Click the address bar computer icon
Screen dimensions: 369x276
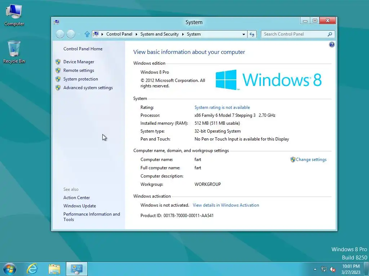coord(96,34)
